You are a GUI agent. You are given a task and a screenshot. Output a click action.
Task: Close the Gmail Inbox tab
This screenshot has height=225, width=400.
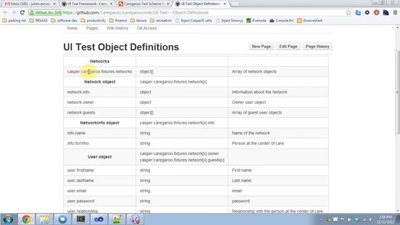(x=54, y=4)
